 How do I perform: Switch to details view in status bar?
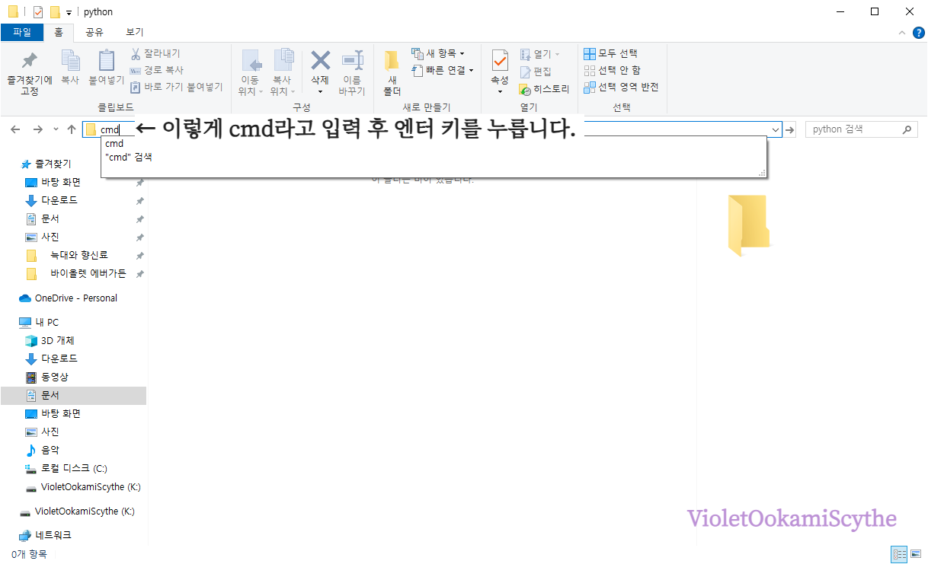coord(898,555)
